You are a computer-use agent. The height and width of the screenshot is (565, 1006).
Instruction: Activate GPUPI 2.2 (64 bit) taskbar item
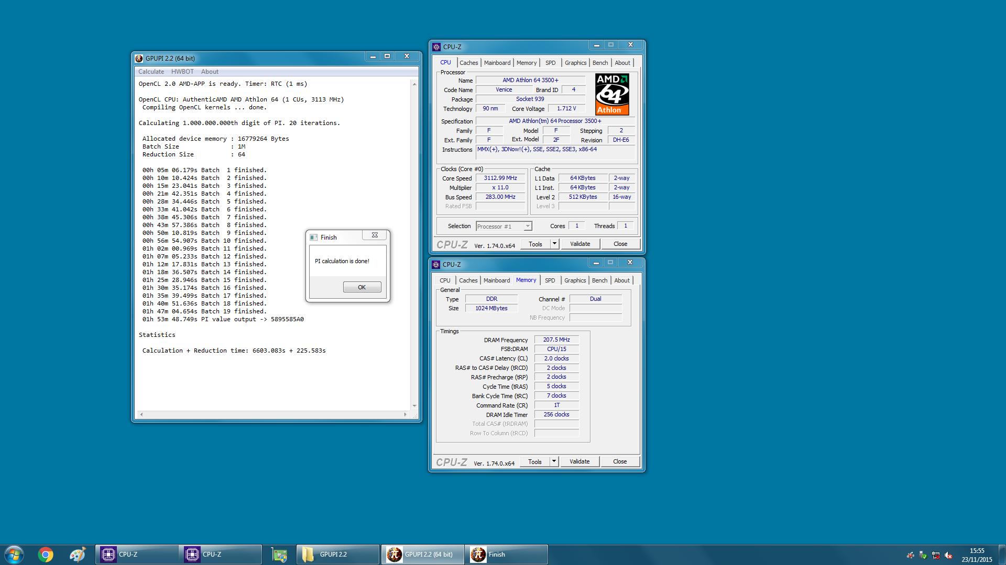tap(422, 555)
